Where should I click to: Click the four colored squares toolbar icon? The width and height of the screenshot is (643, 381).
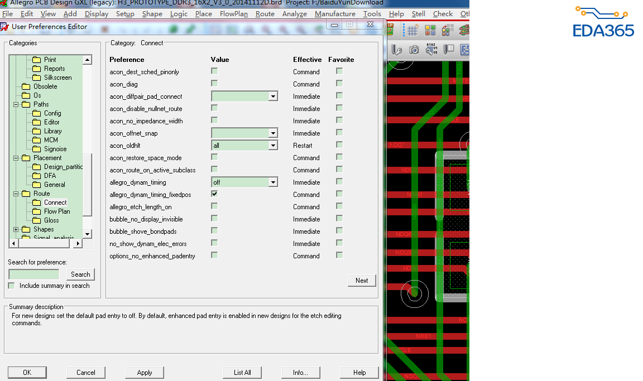coord(430,30)
